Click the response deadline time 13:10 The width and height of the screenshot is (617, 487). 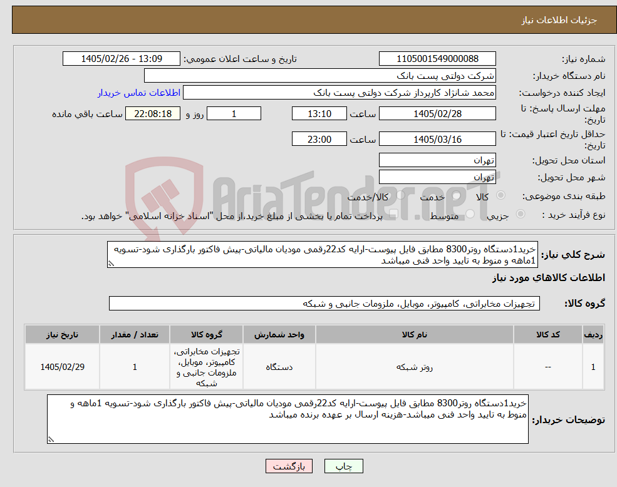click(319, 114)
